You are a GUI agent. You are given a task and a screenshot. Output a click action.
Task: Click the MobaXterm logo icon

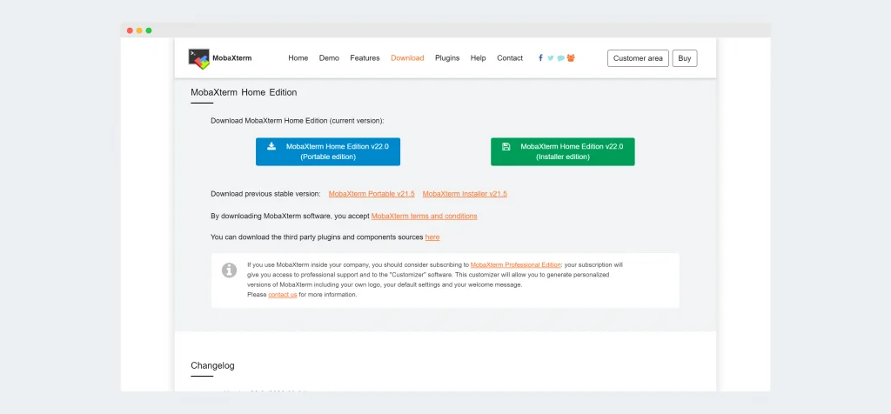pyautogui.click(x=199, y=58)
